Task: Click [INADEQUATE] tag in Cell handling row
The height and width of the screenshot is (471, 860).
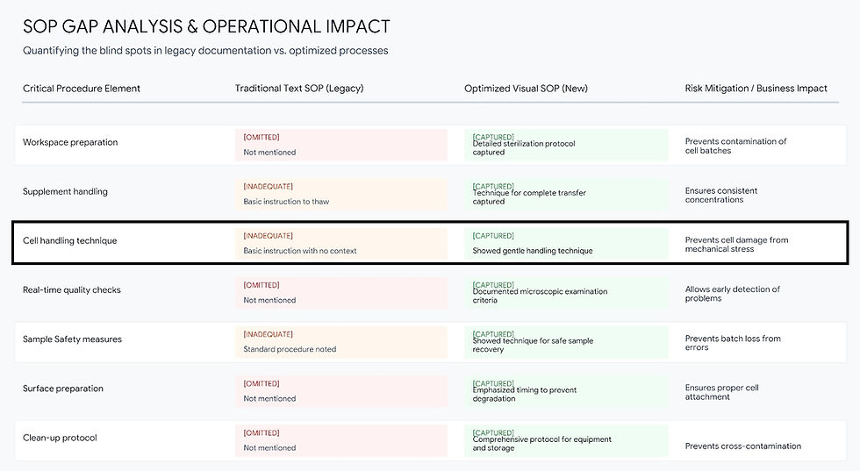Action: click(268, 236)
